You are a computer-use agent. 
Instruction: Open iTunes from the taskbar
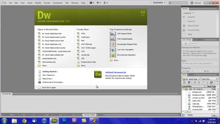click(44, 121)
